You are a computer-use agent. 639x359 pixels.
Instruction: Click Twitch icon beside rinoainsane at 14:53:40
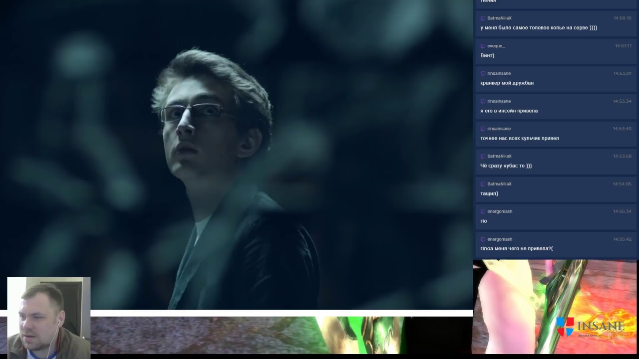[483, 129]
